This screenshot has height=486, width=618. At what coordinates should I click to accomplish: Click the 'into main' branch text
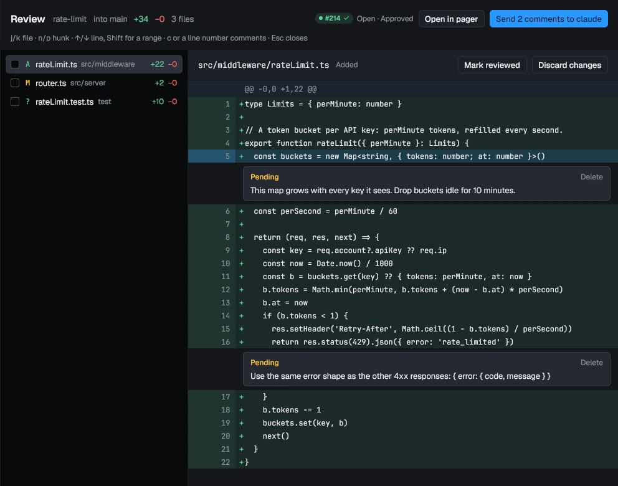pos(110,19)
